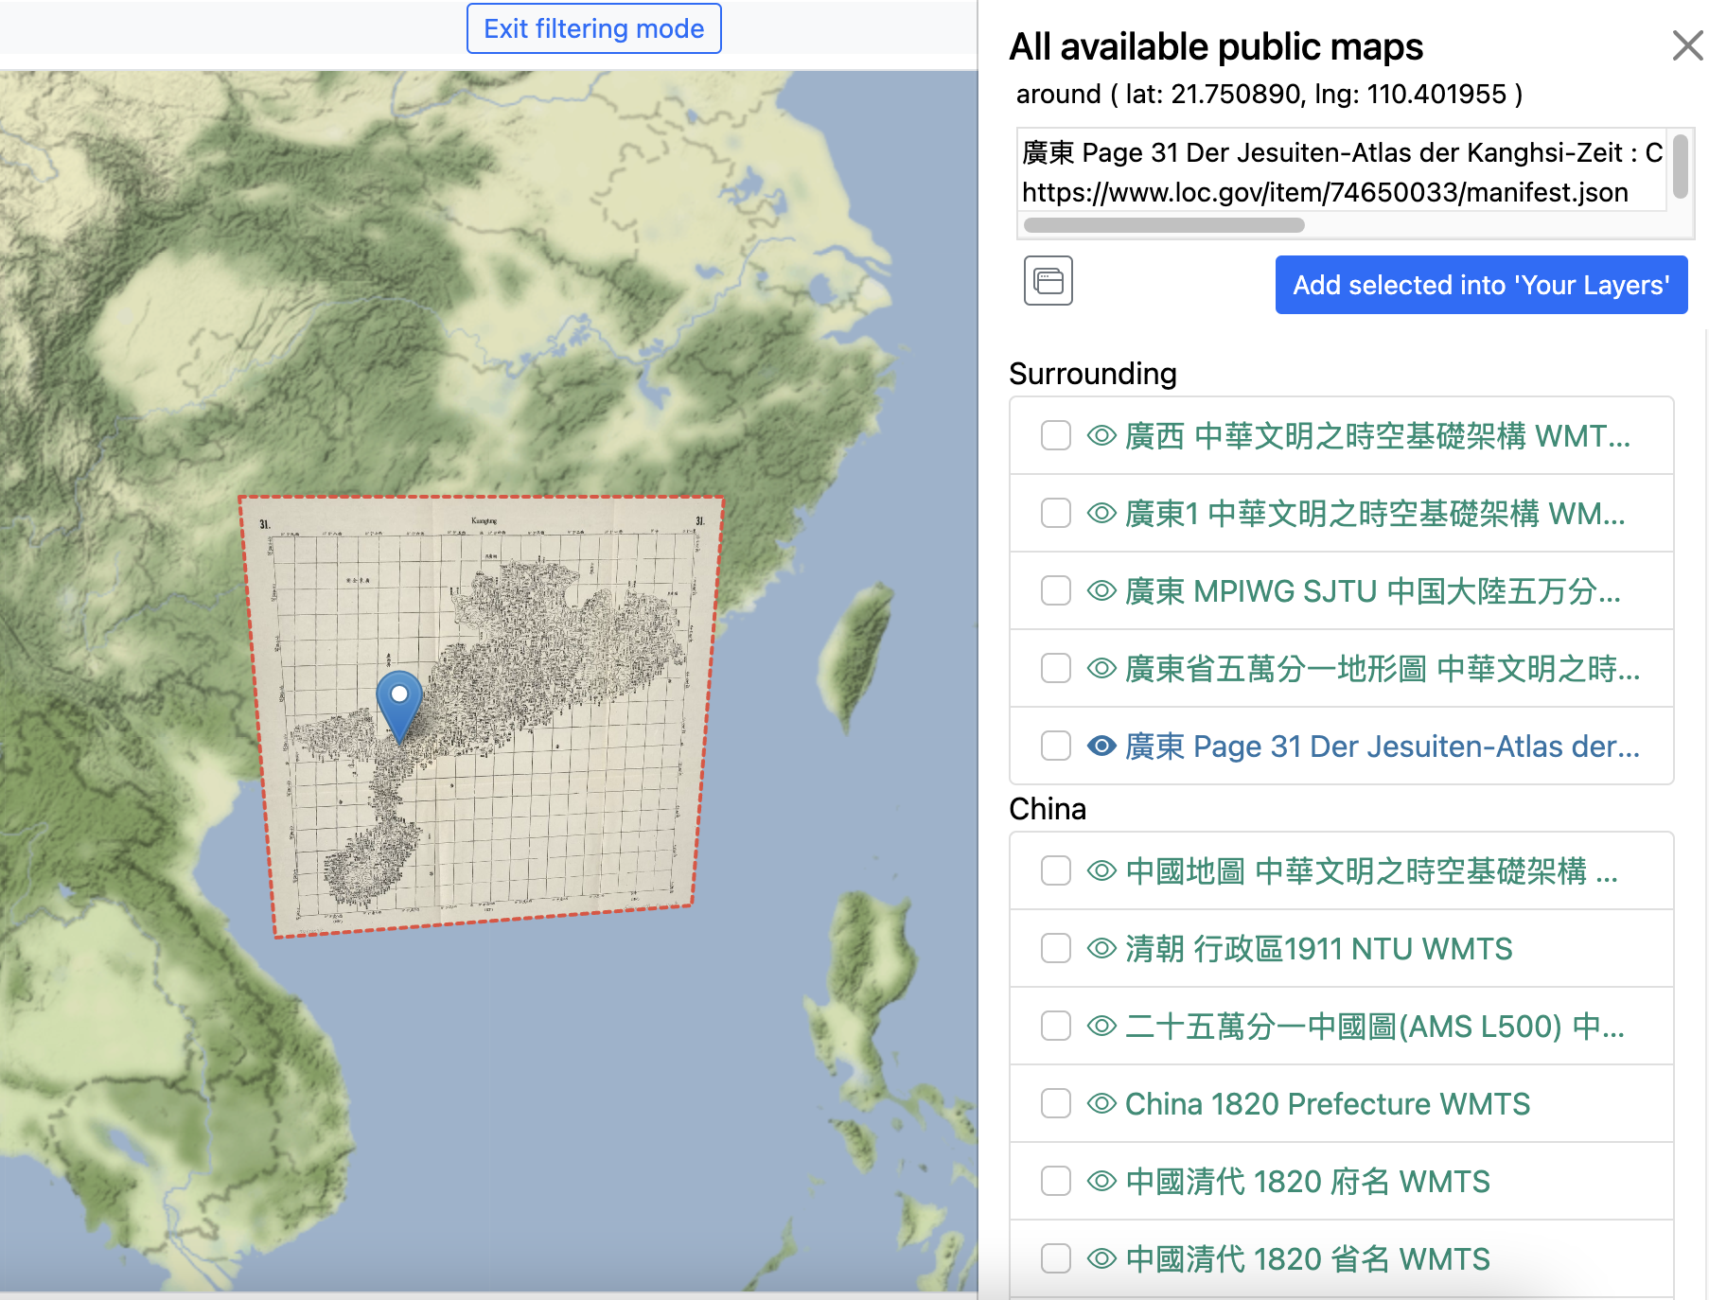Toggle eye preview for 中國地圖 中華文明之時空基礎架構

click(1101, 871)
